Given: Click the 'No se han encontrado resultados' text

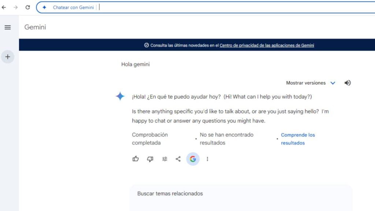Looking at the screenshot, I should click(x=226, y=139).
